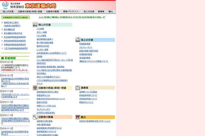Open 自動車の検査(車検)・登録 in the top navigation bar
Viewport: 205px width, 136px height.
[30, 11]
